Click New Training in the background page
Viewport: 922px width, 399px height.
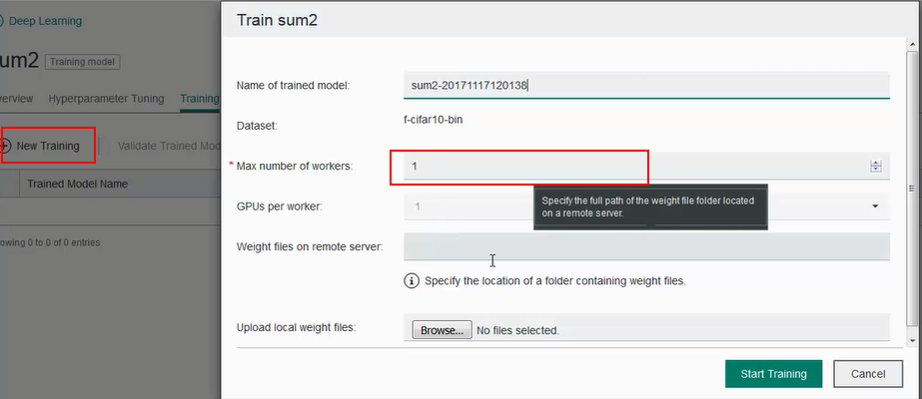41,146
